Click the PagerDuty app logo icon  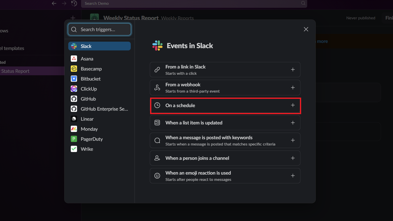coord(74,139)
